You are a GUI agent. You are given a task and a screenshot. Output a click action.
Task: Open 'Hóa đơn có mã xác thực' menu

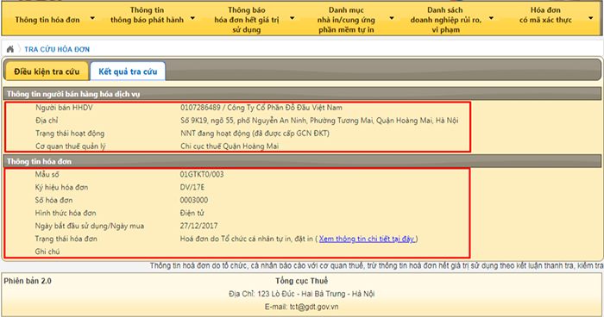[545, 15]
